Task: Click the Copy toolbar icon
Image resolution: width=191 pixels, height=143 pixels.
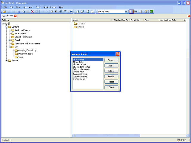Action: (x=23, y=12)
